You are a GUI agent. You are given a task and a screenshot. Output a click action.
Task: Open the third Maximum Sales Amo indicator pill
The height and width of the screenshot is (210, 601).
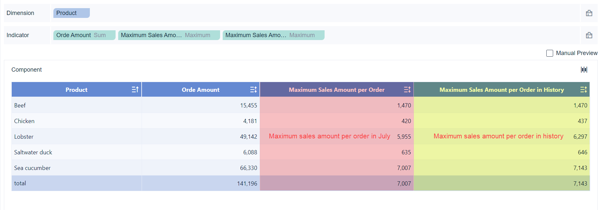[273, 35]
